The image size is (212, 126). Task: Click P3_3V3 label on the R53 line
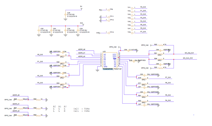(40, 83)
